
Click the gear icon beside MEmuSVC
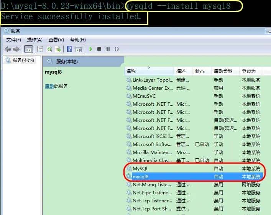[x=129, y=96]
